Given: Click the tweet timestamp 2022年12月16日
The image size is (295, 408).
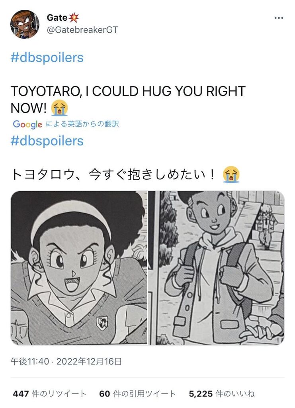Looking at the screenshot, I should tap(89, 361).
